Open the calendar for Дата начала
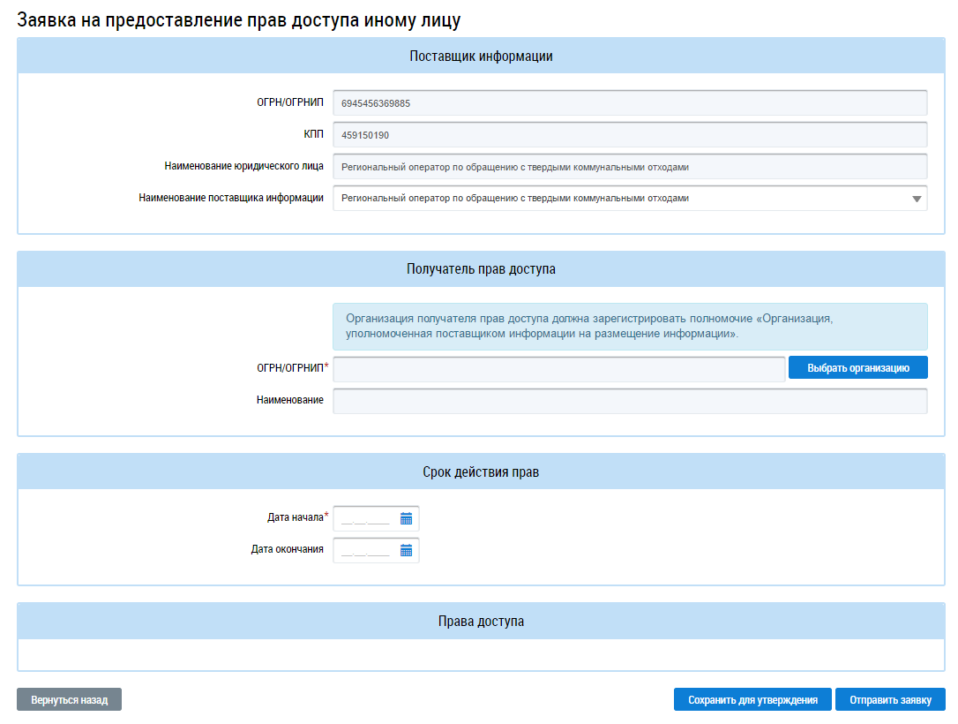Image resolution: width=958 pixels, height=724 pixels. pyautogui.click(x=406, y=519)
